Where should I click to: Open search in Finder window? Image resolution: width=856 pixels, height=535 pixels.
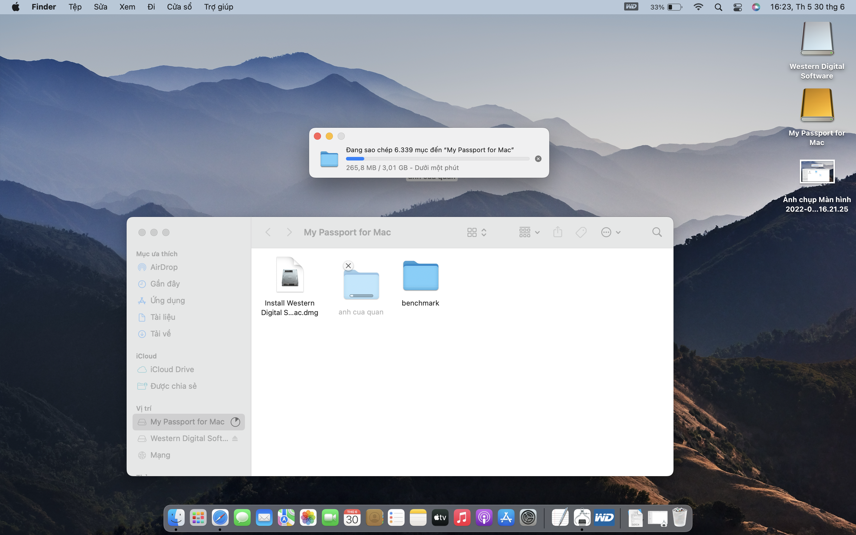click(x=657, y=232)
